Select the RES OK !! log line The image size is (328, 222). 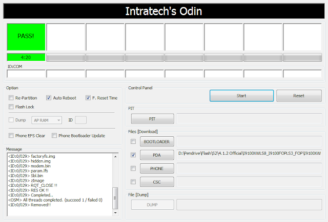(x=28, y=190)
